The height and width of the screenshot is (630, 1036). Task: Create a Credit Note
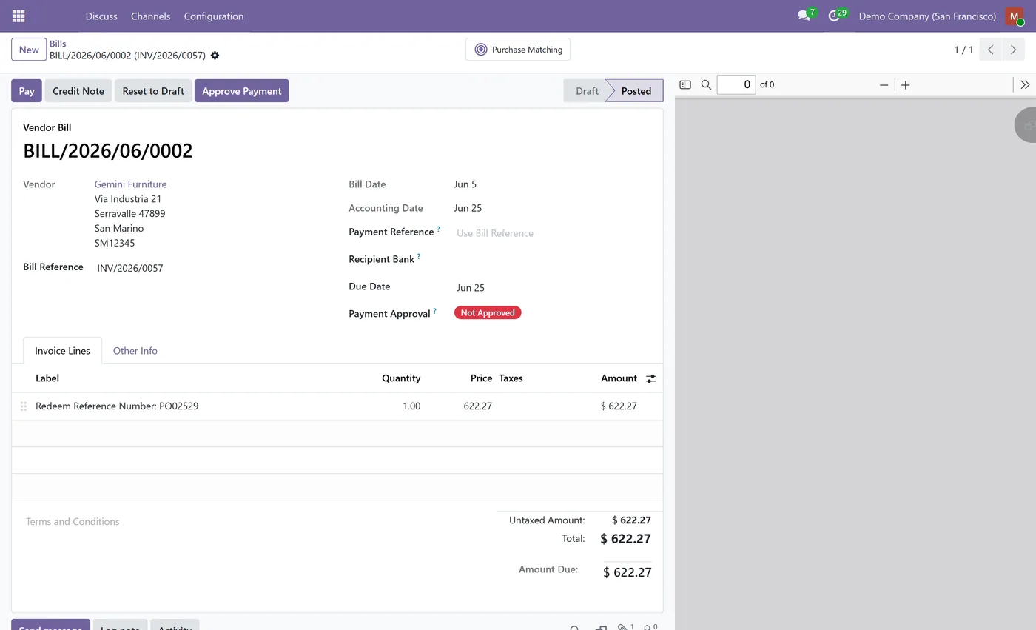78,91
